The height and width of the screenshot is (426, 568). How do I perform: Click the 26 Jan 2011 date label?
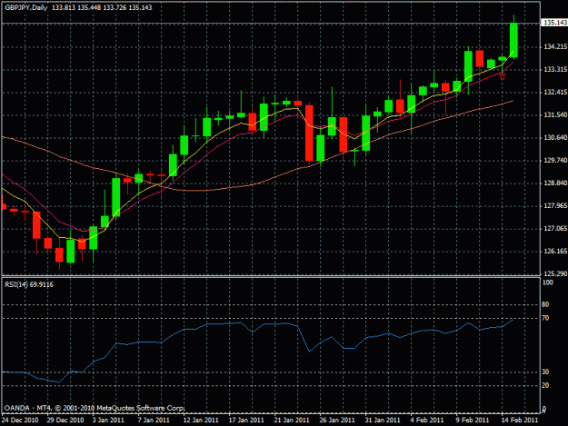point(337,421)
